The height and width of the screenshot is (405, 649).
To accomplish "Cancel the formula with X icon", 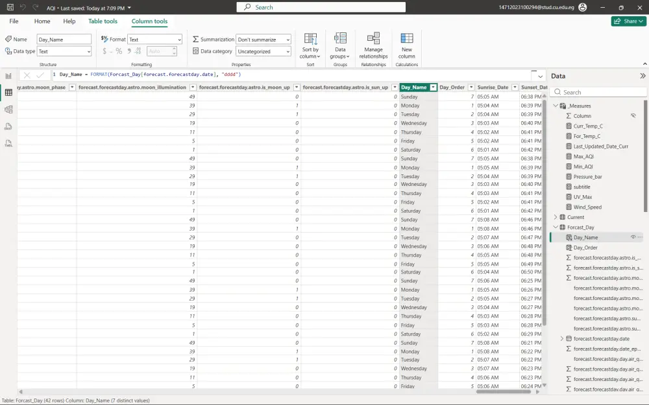I will [27, 75].
